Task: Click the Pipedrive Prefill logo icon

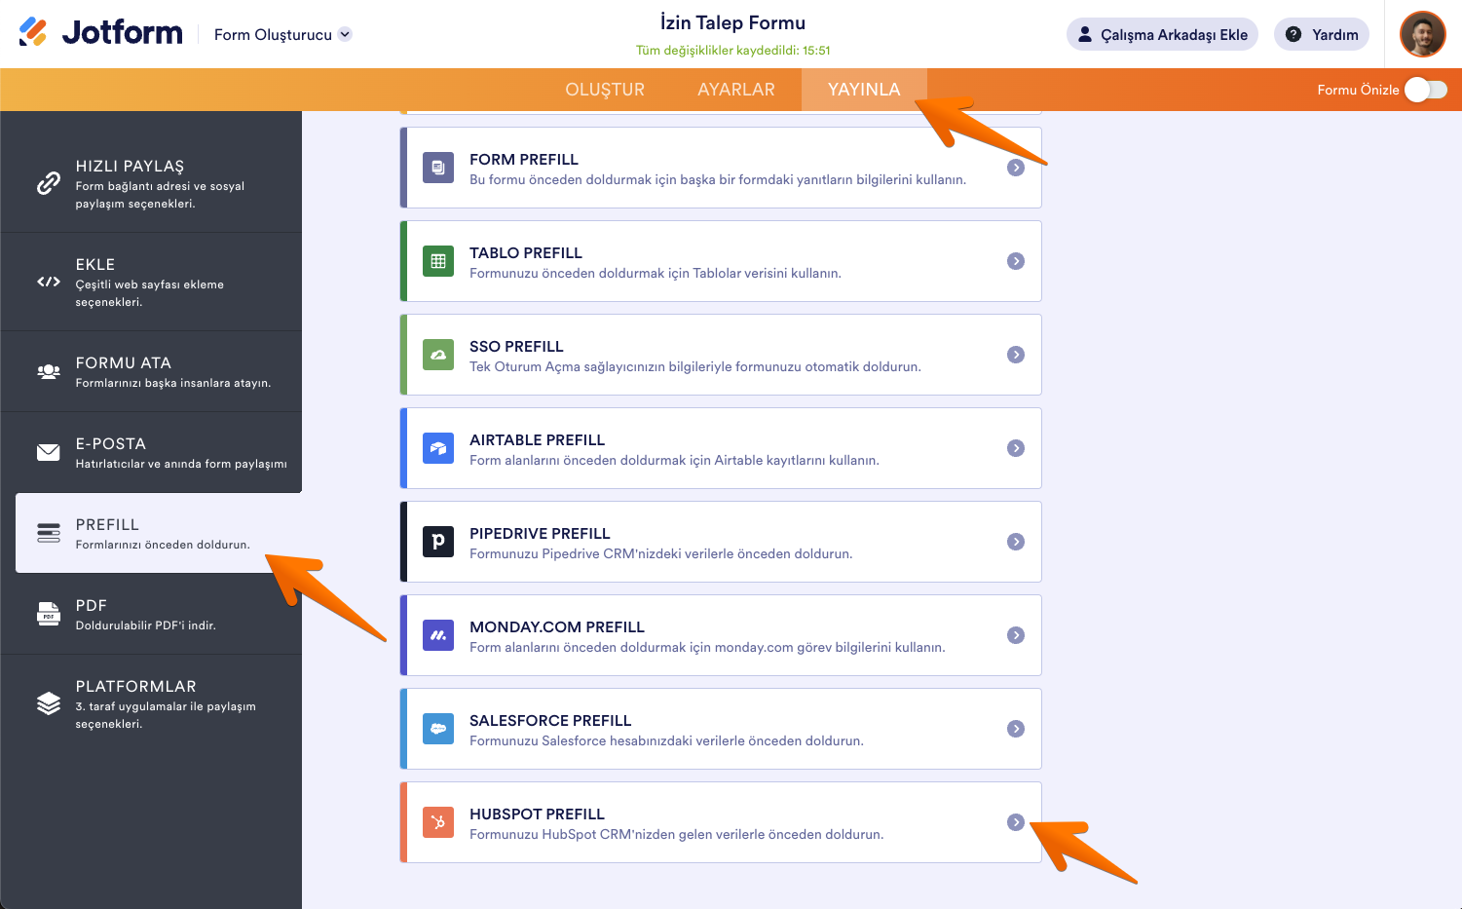Action: point(438,542)
